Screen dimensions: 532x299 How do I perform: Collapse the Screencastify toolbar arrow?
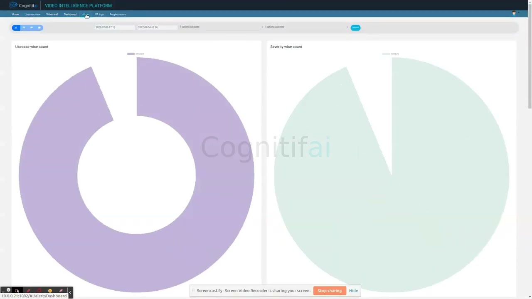70,292
